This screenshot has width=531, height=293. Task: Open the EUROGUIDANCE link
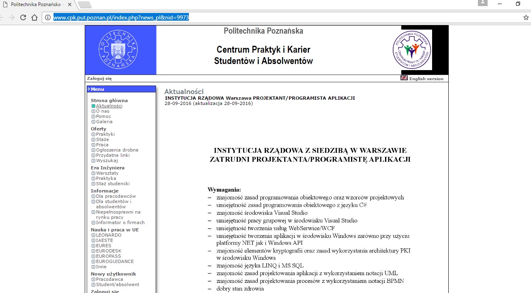coord(115,261)
